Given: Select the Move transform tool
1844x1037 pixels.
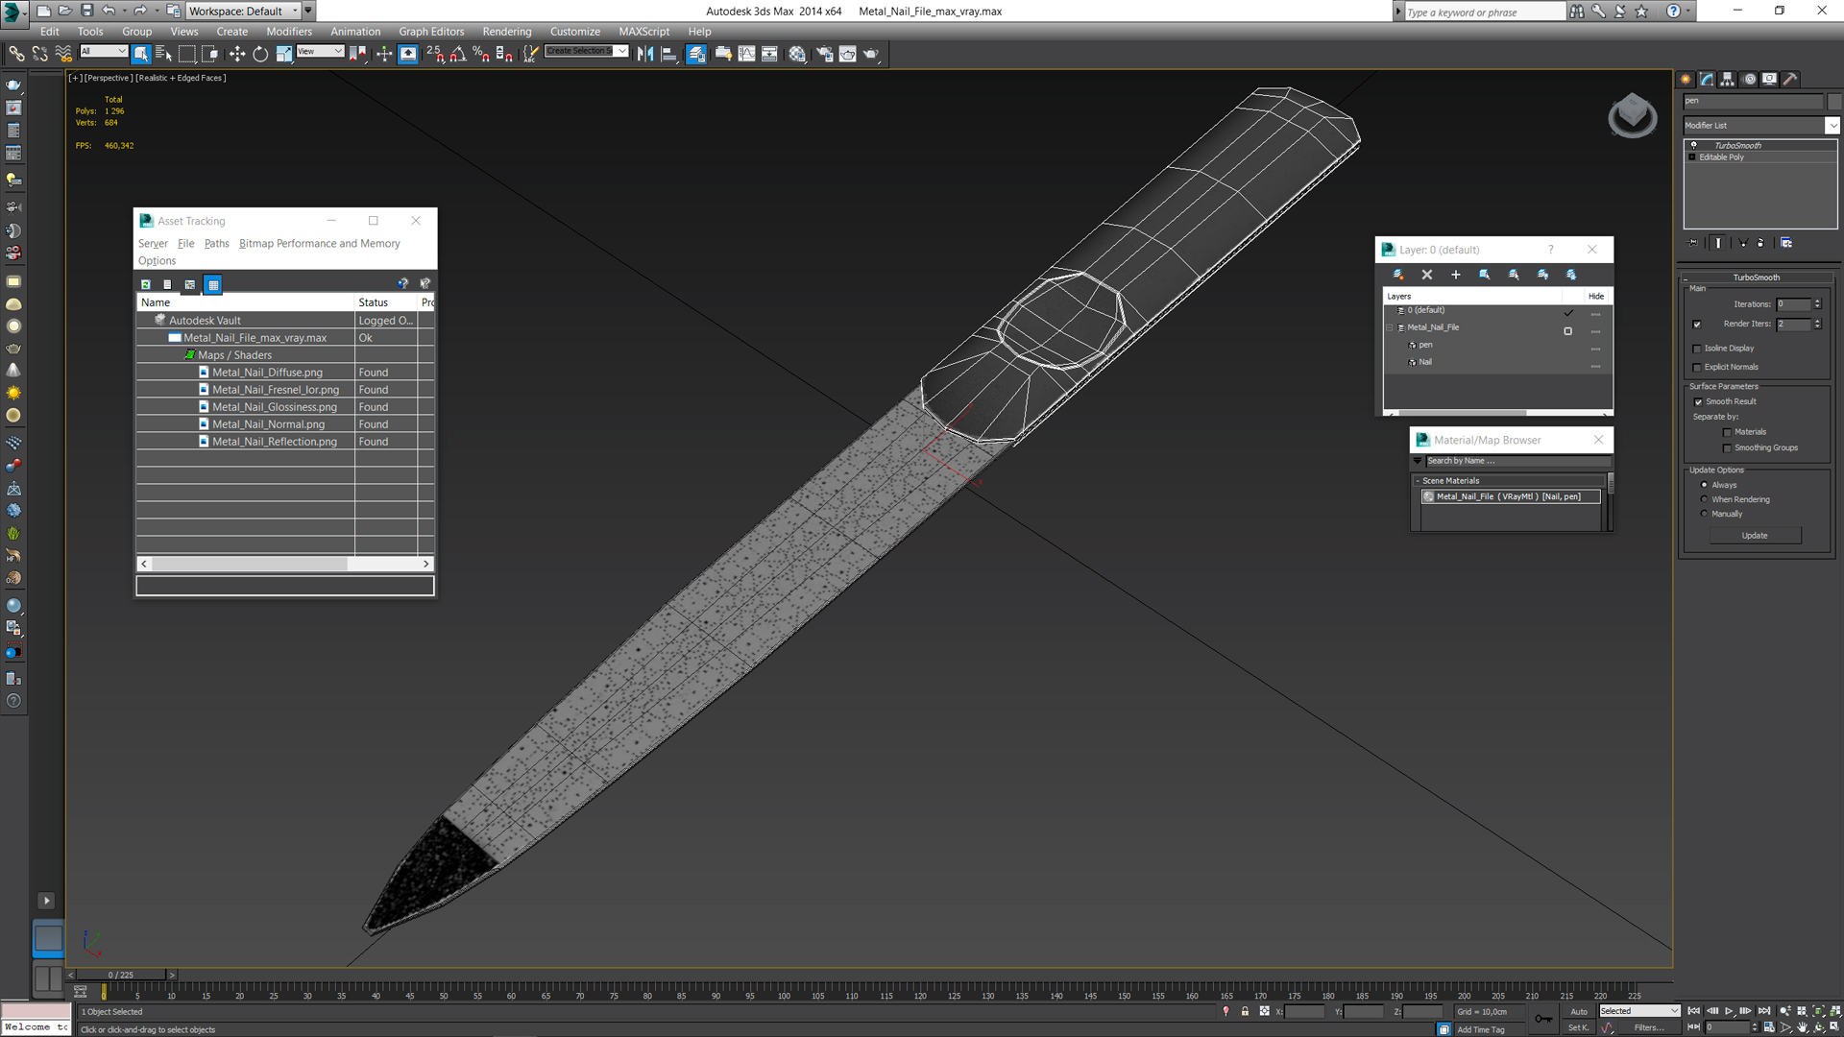Looking at the screenshot, I should pyautogui.click(x=237, y=55).
